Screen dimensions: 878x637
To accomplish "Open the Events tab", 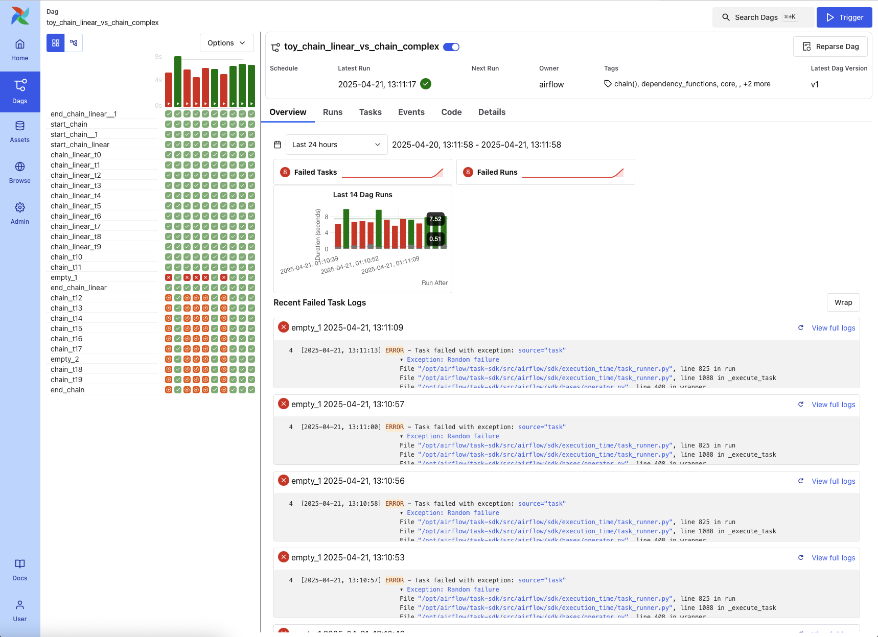I will coord(411,112).
